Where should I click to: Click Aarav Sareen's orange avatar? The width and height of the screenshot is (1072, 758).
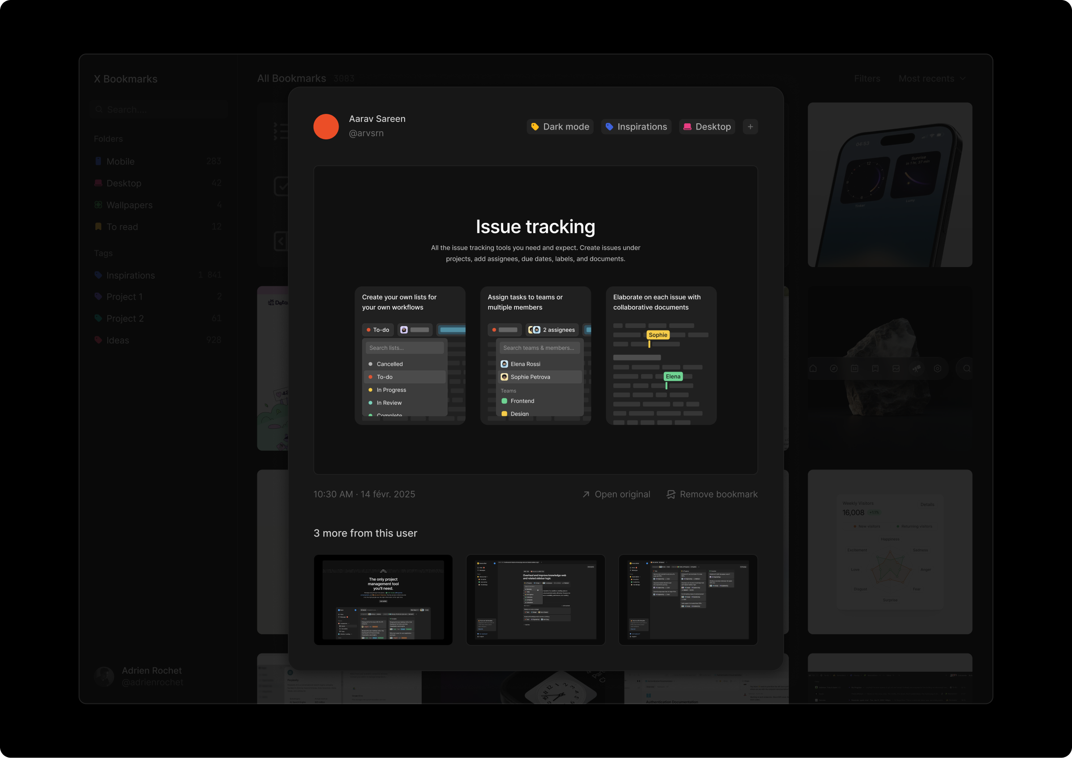(326, 126)
